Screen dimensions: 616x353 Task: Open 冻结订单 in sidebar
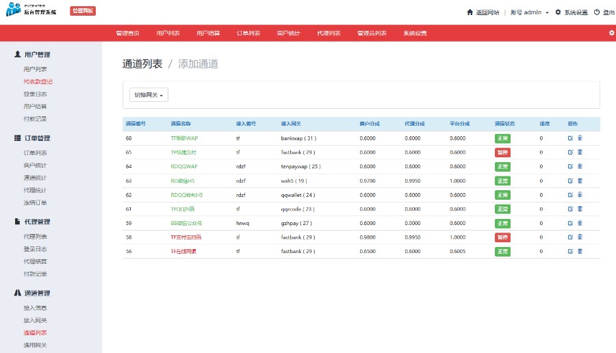tap(35, 203)
